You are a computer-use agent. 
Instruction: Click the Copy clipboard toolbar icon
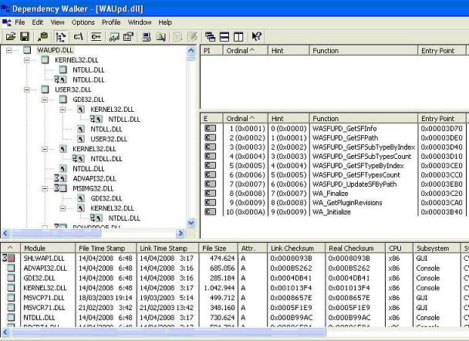[x=43, y=37]
